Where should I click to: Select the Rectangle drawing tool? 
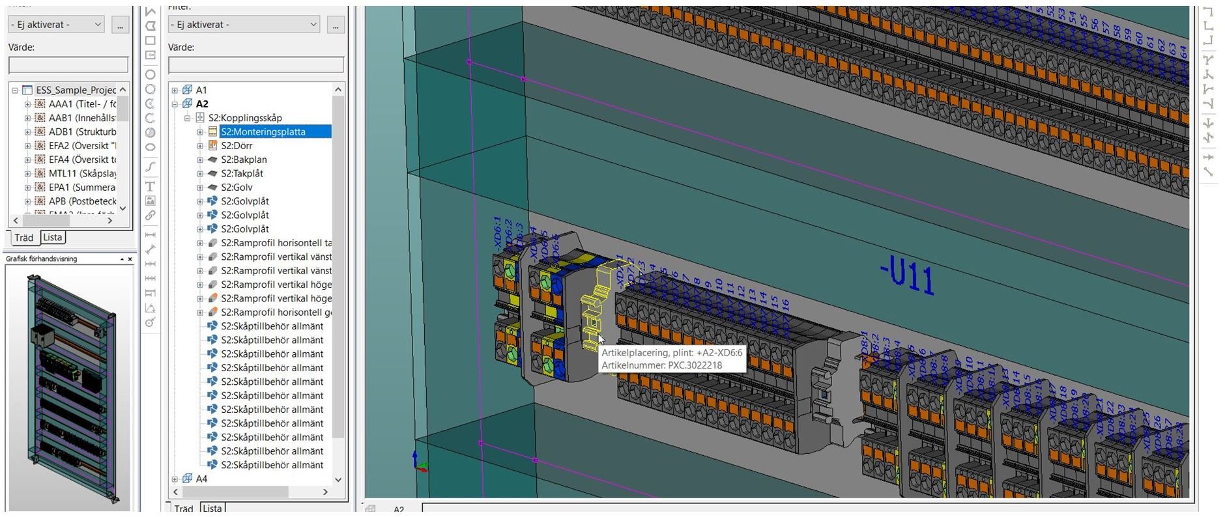(x=151, y=40)
